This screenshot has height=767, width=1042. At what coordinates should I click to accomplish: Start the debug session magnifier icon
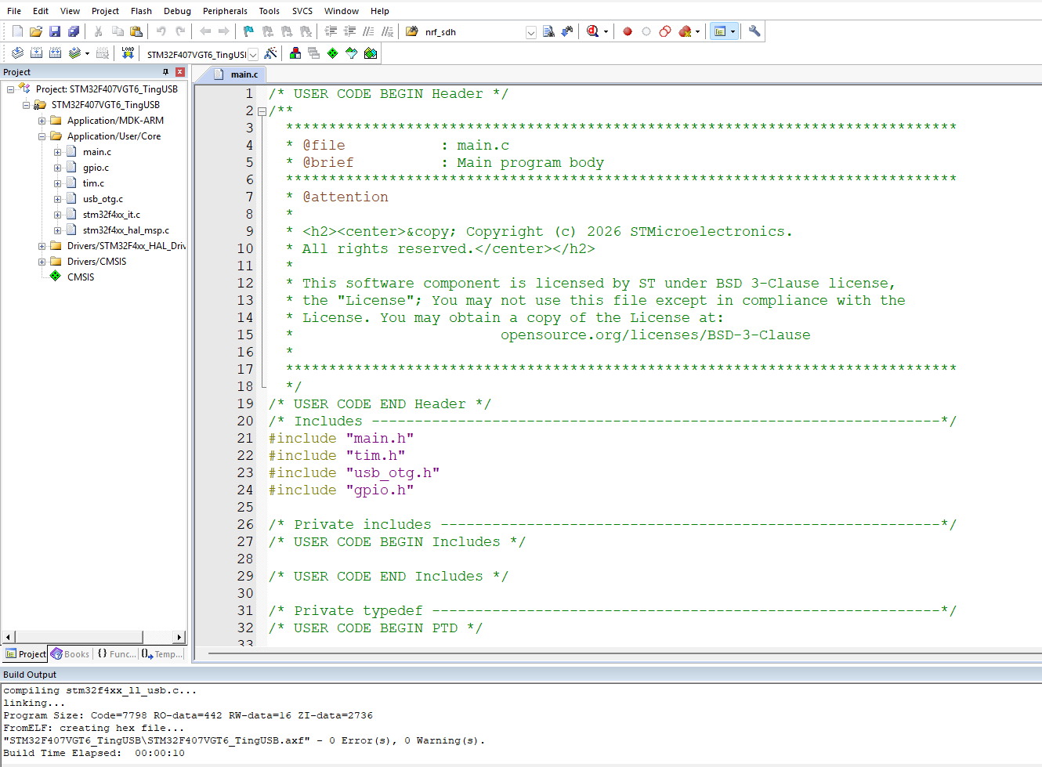point(593,31)
